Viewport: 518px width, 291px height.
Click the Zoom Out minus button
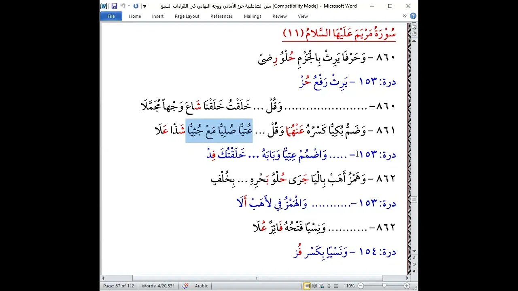360,286
